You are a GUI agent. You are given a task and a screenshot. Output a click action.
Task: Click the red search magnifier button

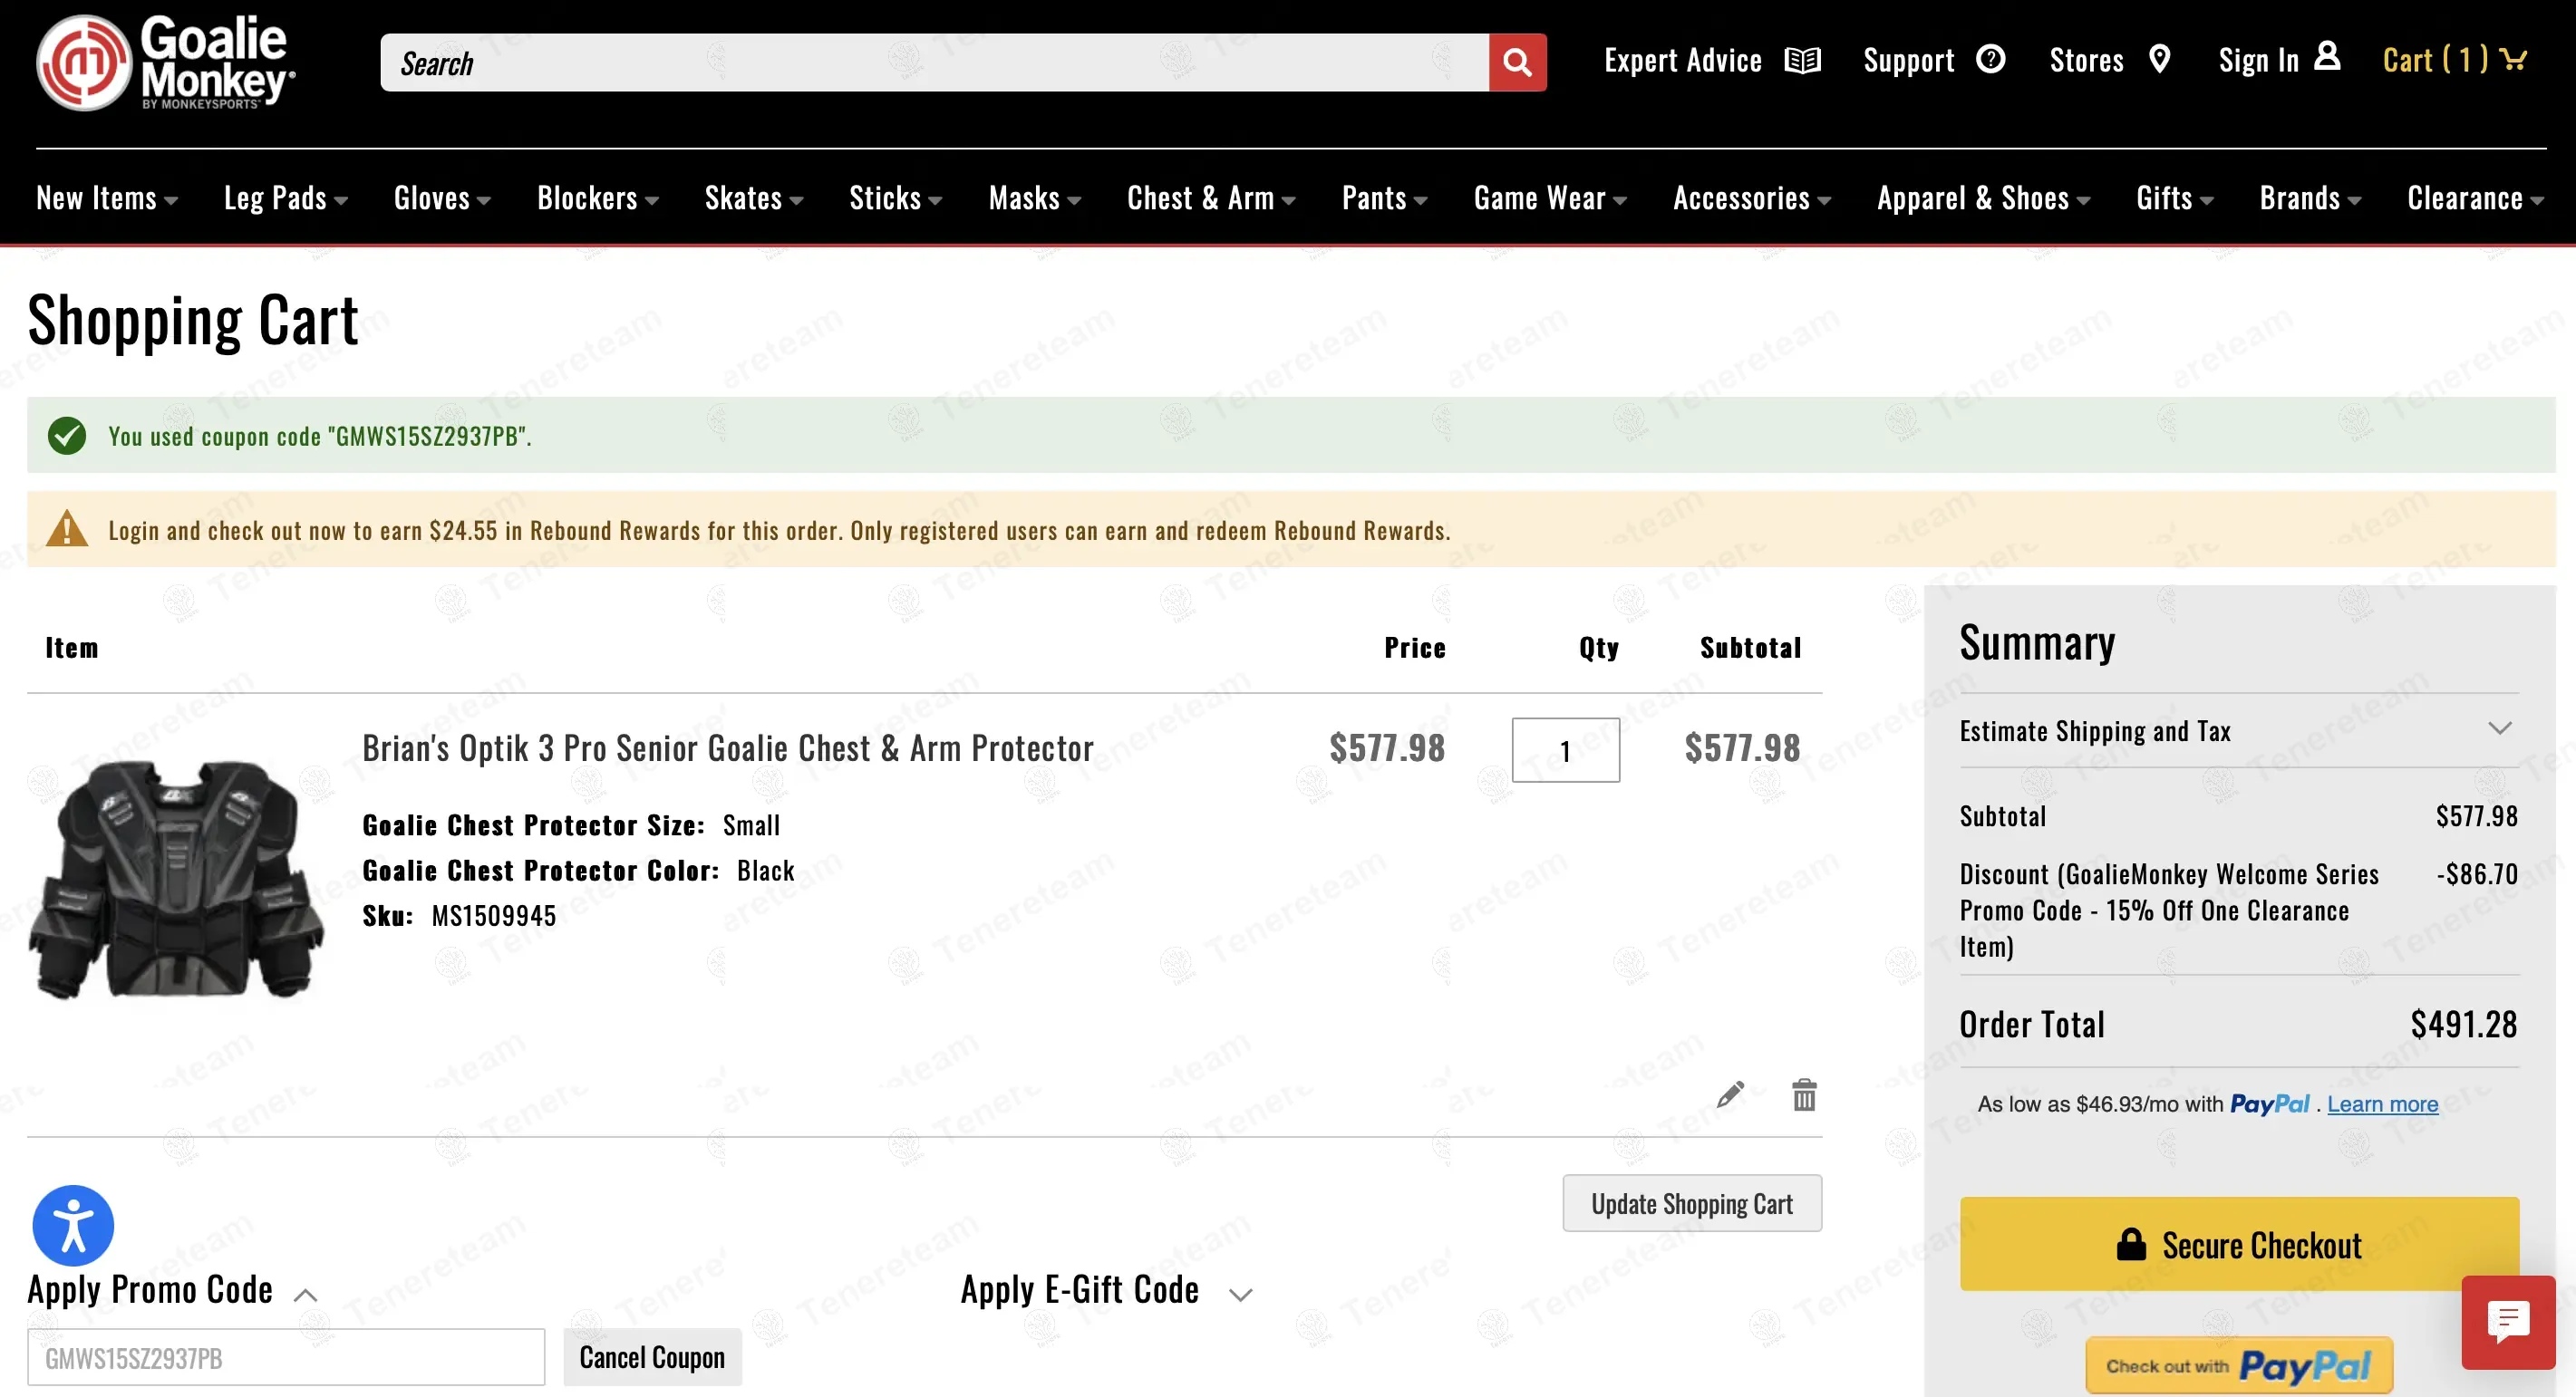click(x=1517, y=63)
